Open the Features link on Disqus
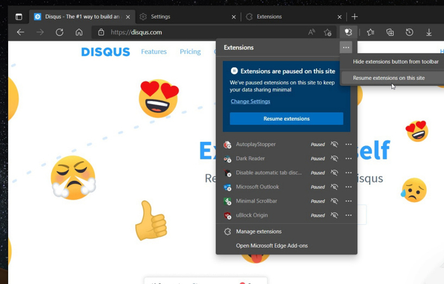Viewport: 444px width, 284px height. tap(153, 51)
